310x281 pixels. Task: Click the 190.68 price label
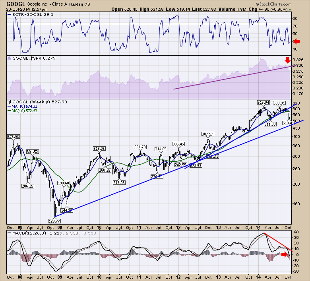click(64, 183)
